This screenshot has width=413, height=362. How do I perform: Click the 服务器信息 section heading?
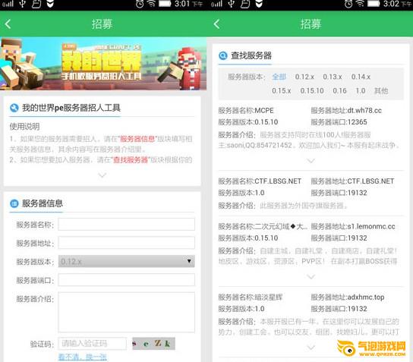click(x=43, y=203)
